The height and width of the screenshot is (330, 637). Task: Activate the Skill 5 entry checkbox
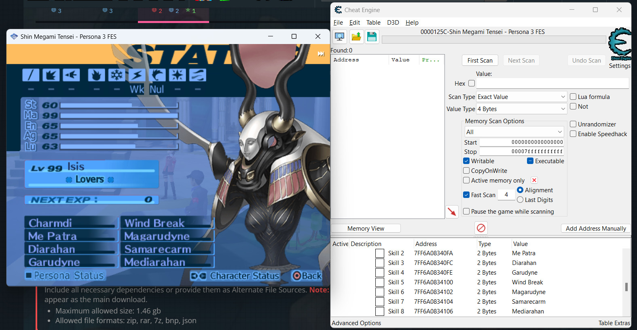(380, 282)
